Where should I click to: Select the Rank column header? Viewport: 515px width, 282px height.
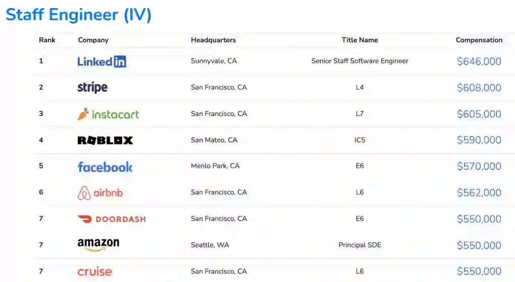[x=47, y=40]
